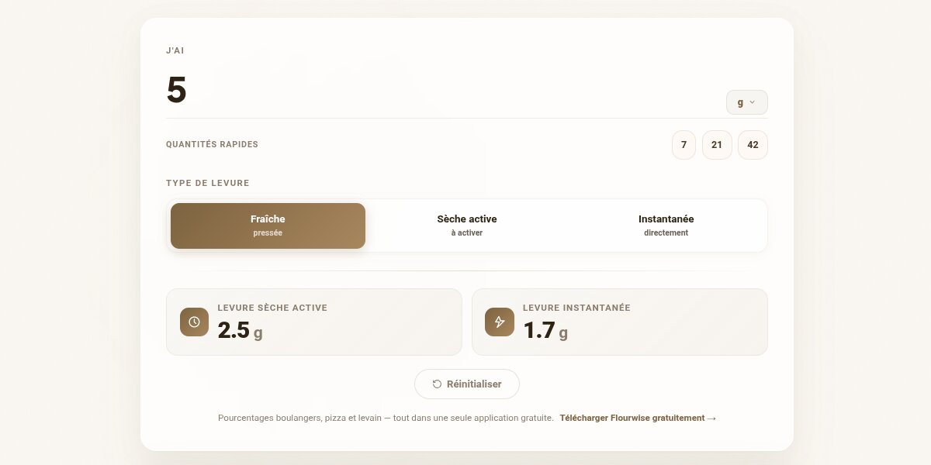Click the reset arrow icon inside Réinitialiser

pos(437,384)
